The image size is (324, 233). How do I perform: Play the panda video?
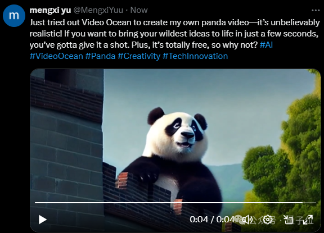43,220
